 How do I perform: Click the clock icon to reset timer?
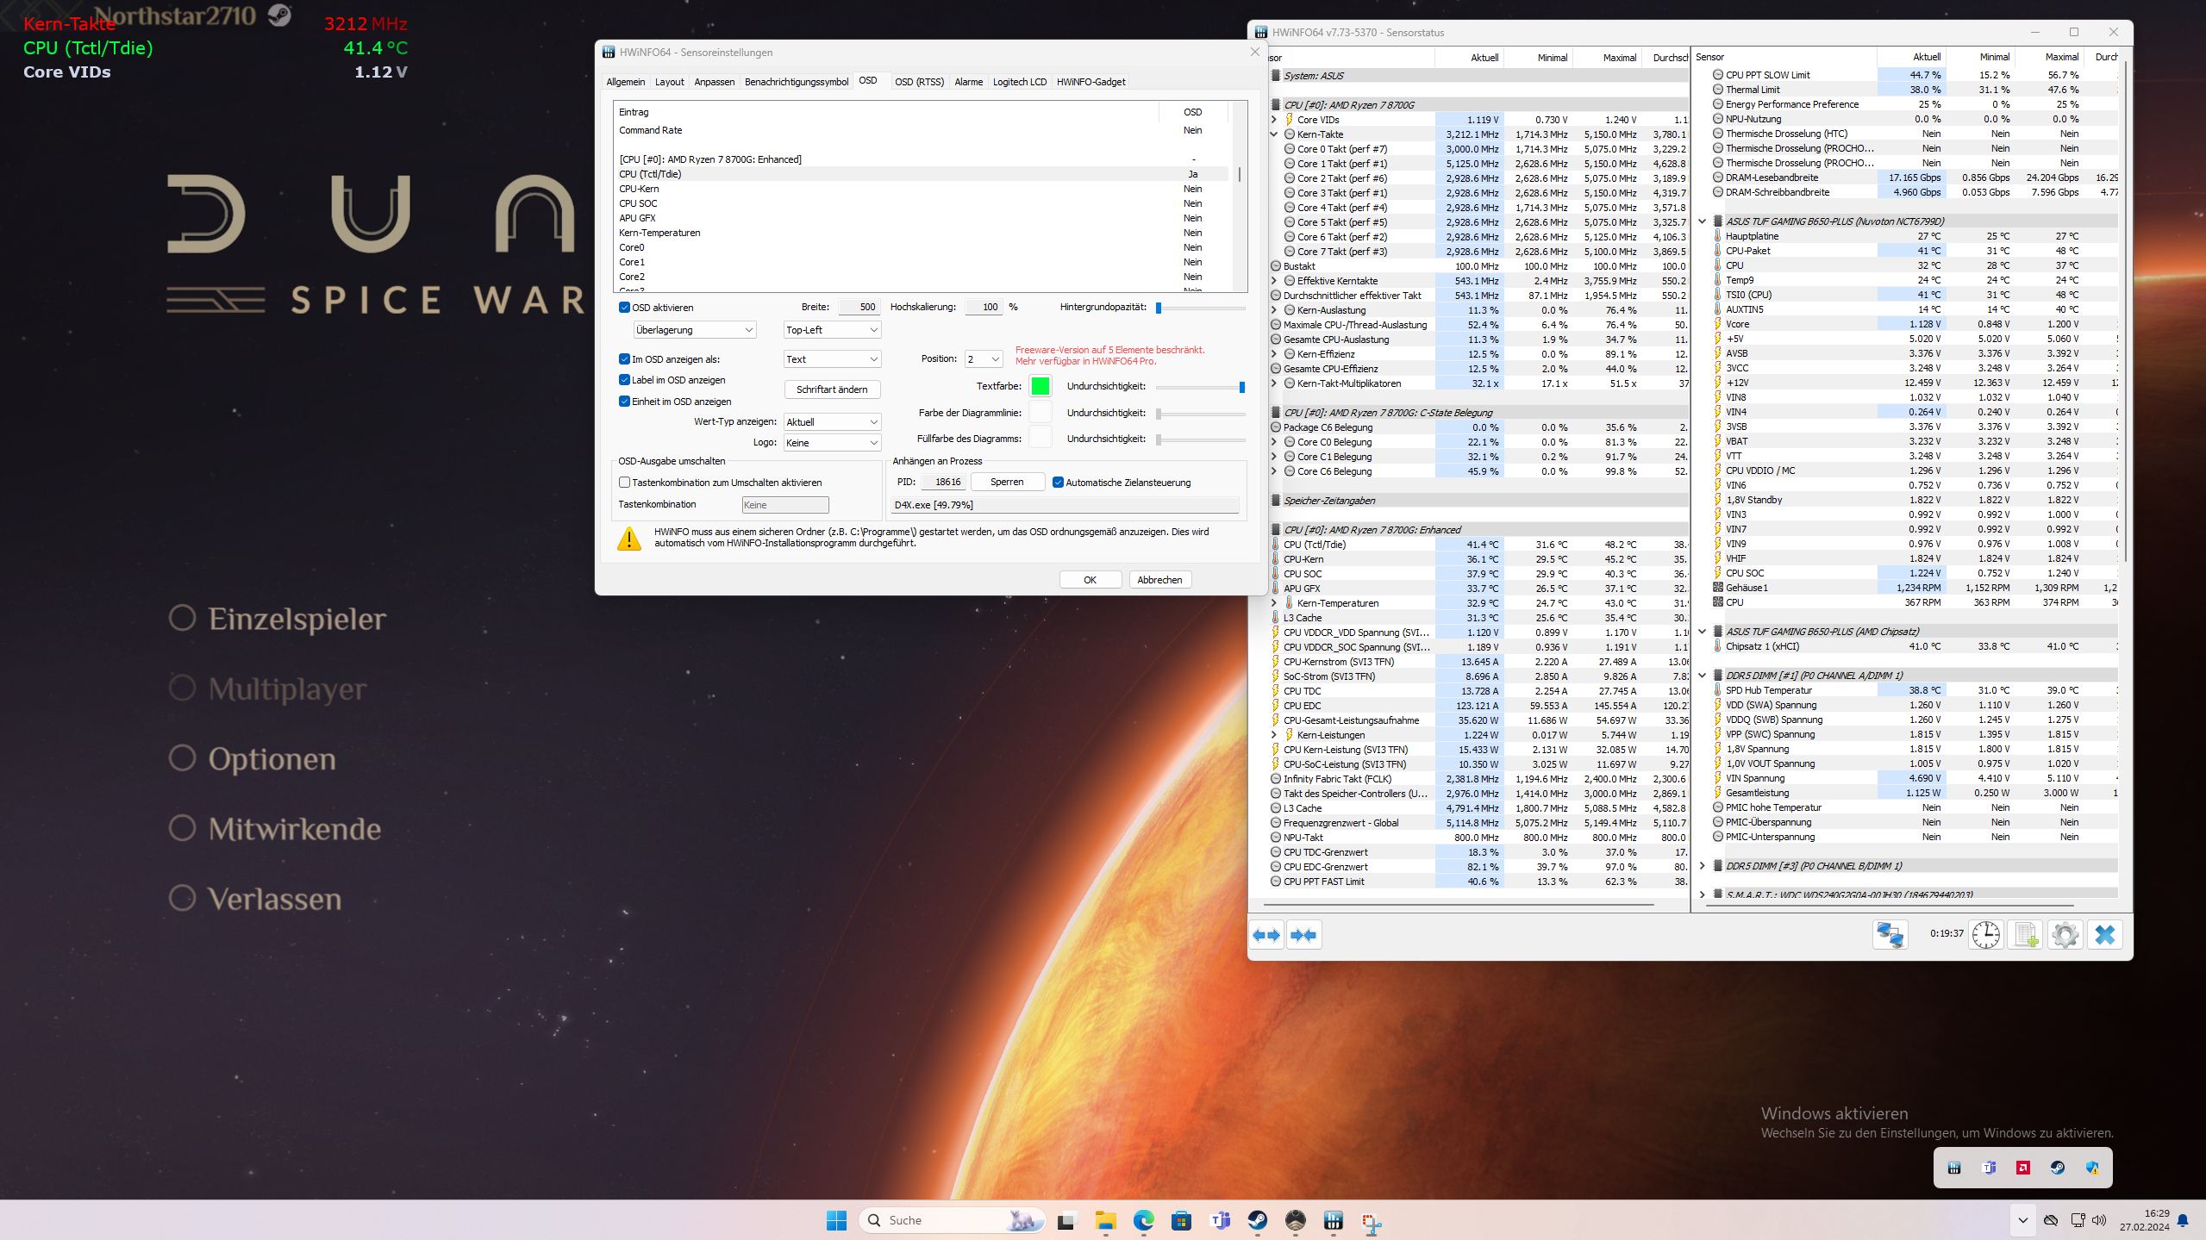(x=1985, y=934)
